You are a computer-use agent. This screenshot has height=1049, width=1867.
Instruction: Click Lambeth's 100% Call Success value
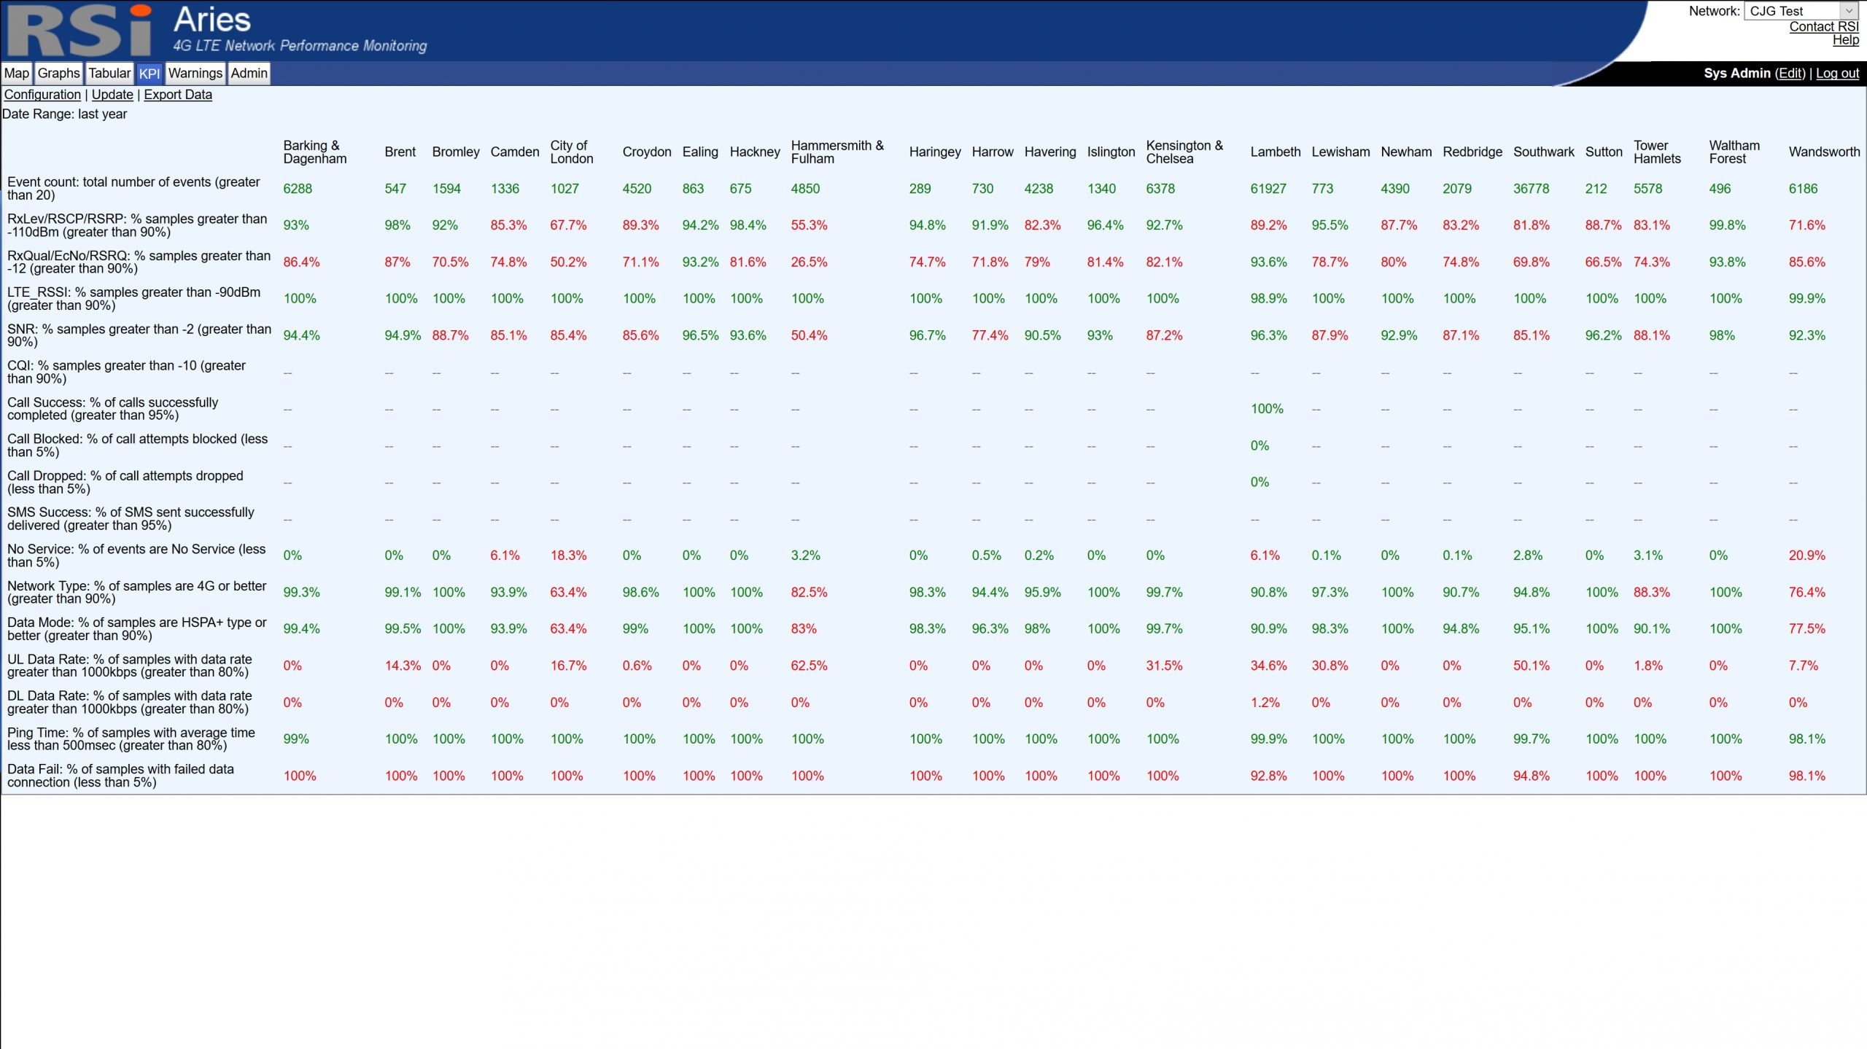tap(1267, 409)
